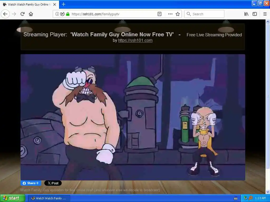
Task: Click the security shield tray icon
Action: (x=245, y=198)
